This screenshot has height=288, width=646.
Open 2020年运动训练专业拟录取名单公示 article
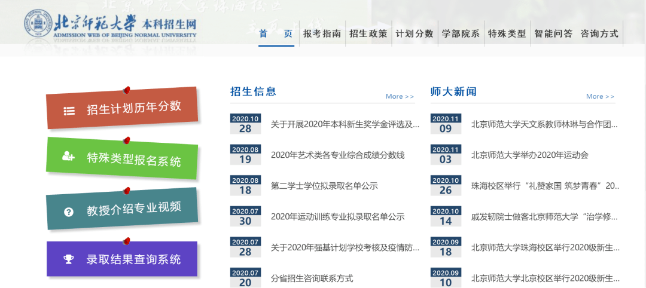tap(338, 217)
